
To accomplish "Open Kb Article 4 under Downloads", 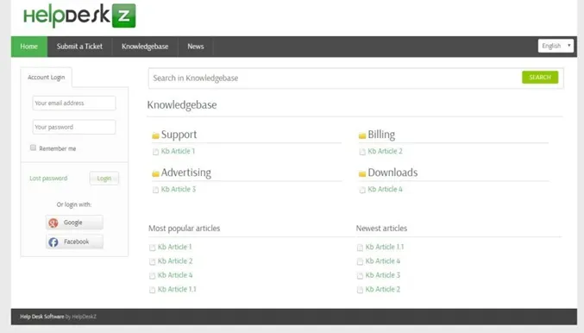I will pyautogui.click(x=385, y=189).
